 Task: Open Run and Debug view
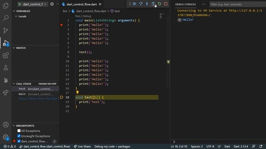click(x=5, y=43)
